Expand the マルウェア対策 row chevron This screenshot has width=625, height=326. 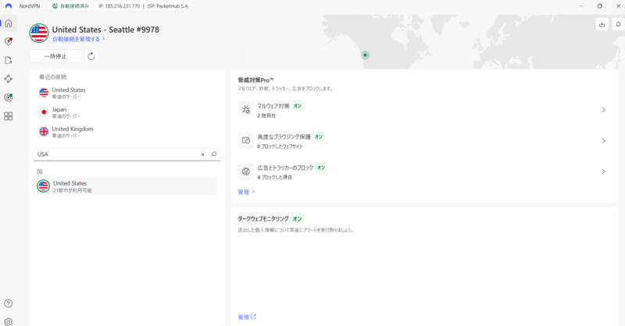click(x=603, y=110)
